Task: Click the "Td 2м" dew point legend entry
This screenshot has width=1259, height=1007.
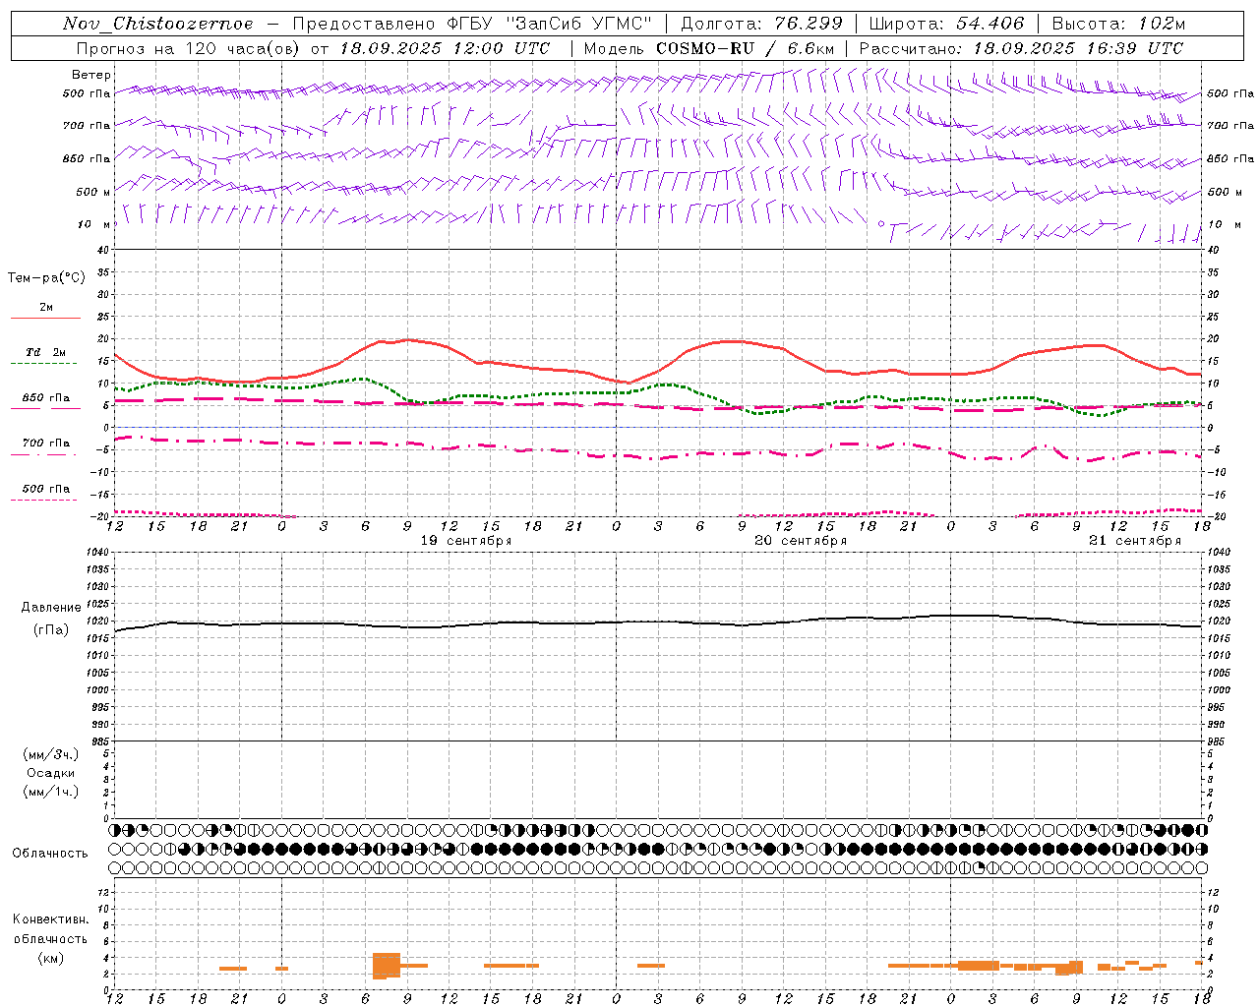Action: click(x=45, y=352)
